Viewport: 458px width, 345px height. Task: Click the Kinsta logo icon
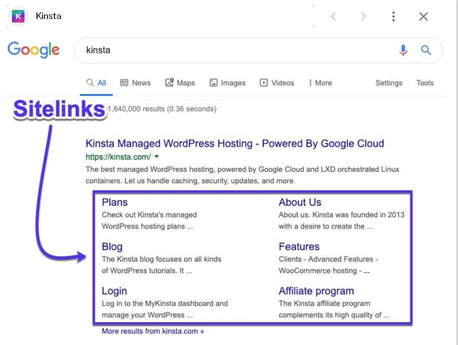coord(18,16)
